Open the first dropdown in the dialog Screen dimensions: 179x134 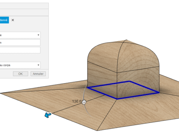(20, 35)
